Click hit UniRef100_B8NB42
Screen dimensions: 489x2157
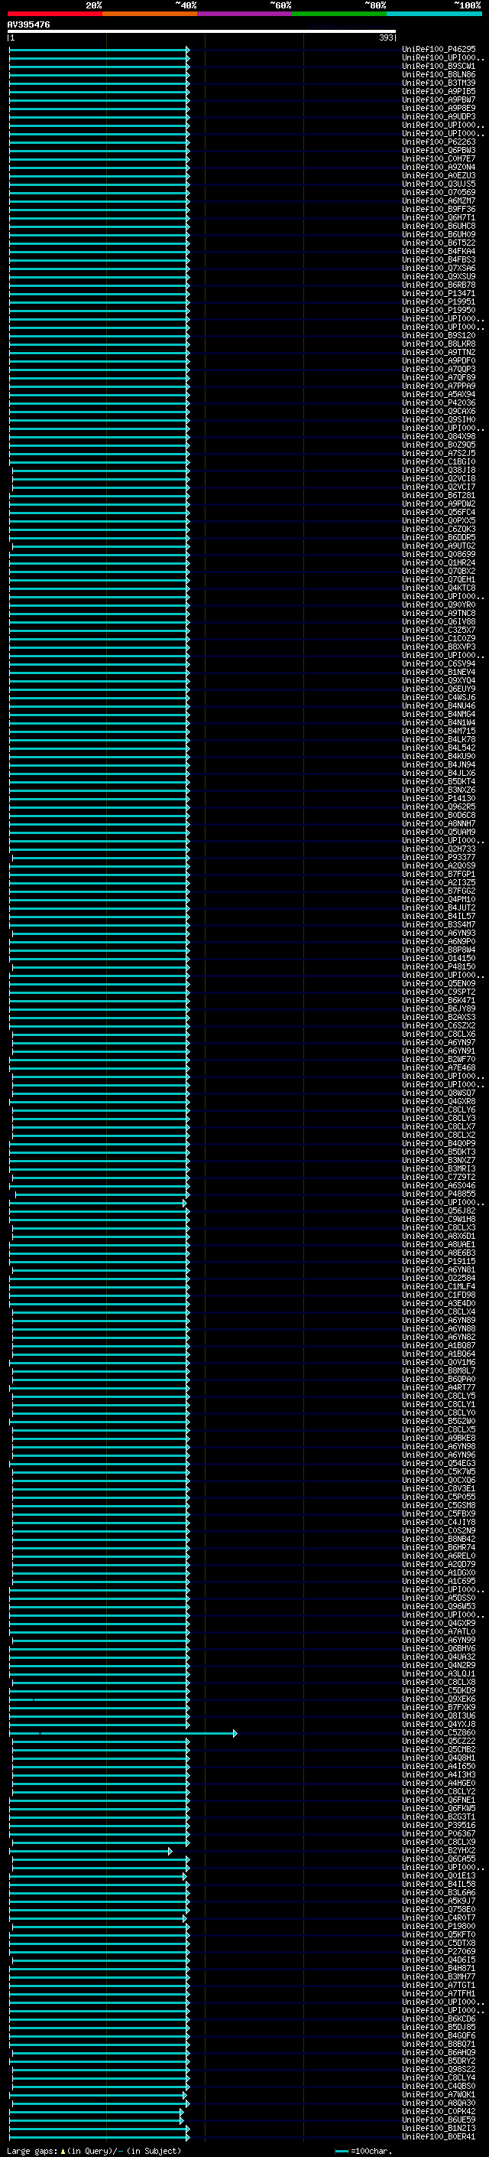(x=439, y=1539)
